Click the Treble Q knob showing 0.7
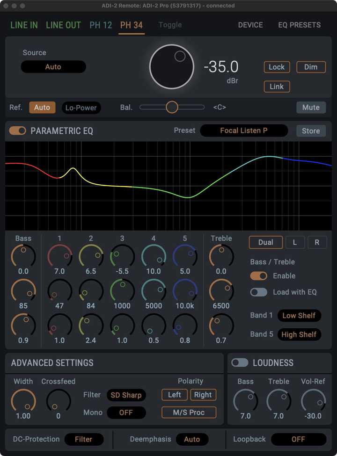Screen dimensions: 337x456 coord(221,326)
